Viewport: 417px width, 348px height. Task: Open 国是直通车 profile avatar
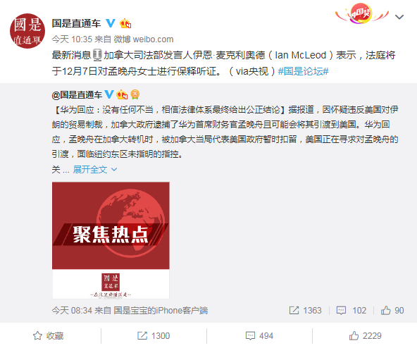coord(27,31)
